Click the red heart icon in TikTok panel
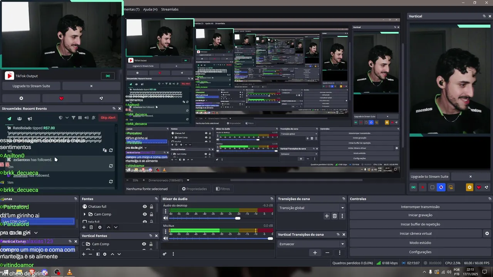 tap(61, 98)
